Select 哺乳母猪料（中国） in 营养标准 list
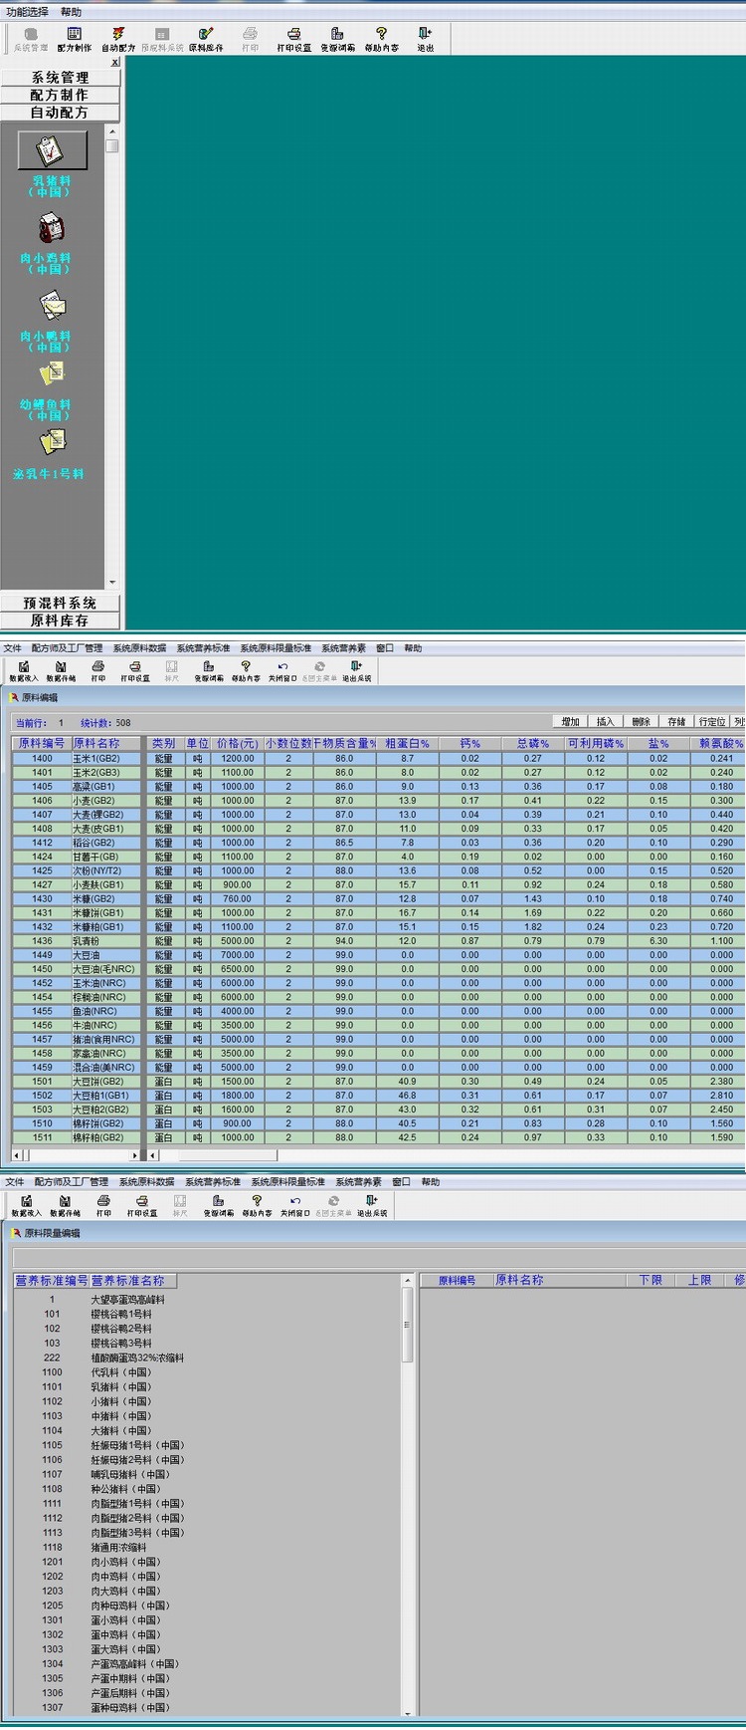The width and height of the screenshot is (746, 1730). click(130, 1474)
